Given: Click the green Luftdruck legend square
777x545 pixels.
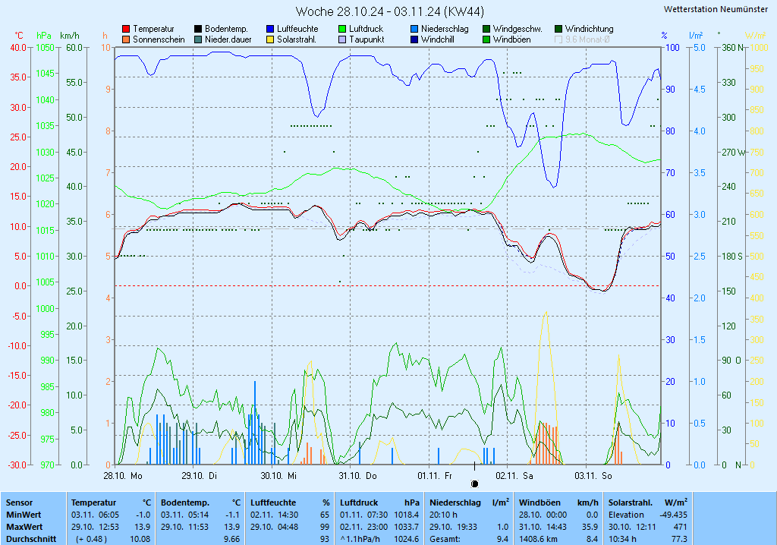Looking at the screenshot, I should (x=342, y=29).
